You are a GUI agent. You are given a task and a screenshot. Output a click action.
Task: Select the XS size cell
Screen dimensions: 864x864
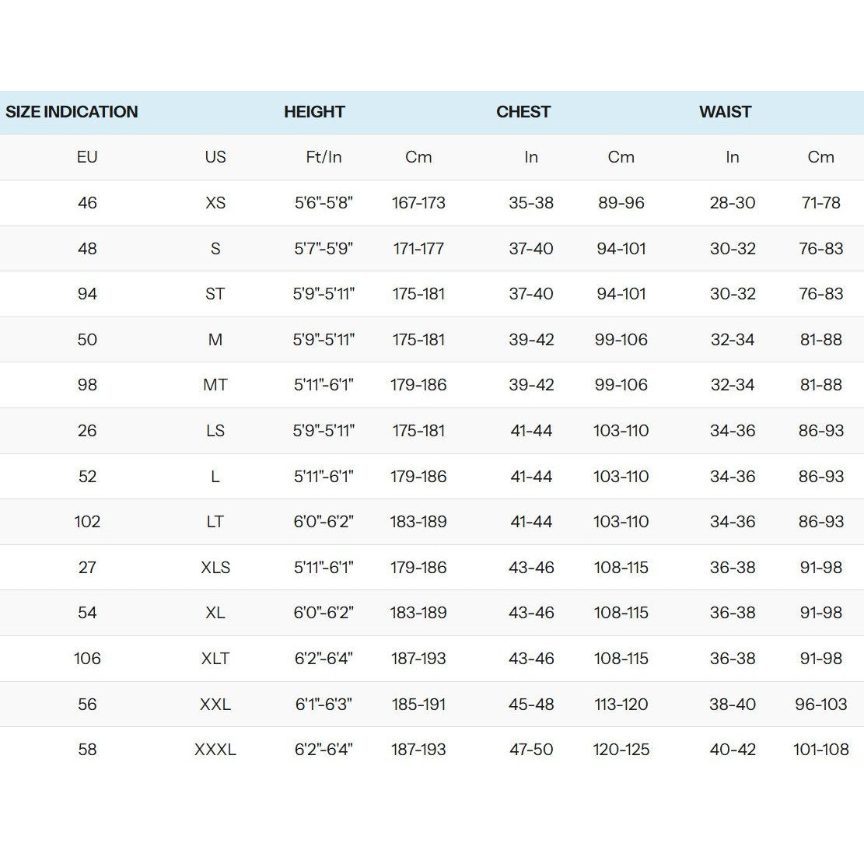click(x=215, y=203)
